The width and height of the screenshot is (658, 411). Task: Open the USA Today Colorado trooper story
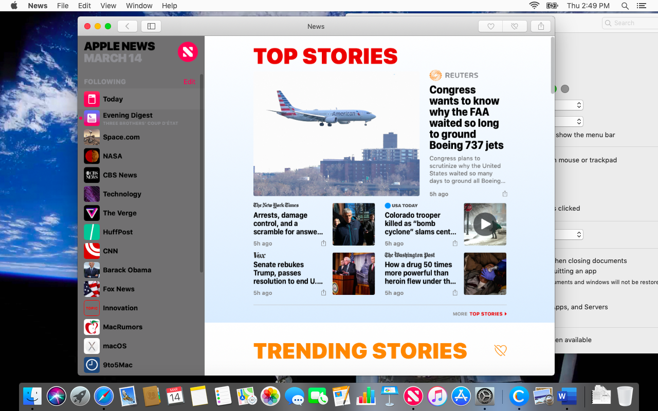421,223
